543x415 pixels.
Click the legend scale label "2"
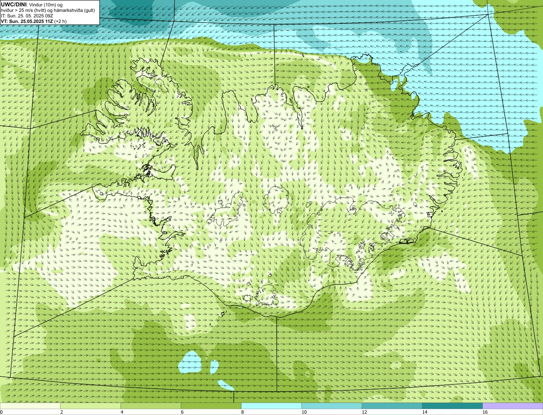point(62,412)
